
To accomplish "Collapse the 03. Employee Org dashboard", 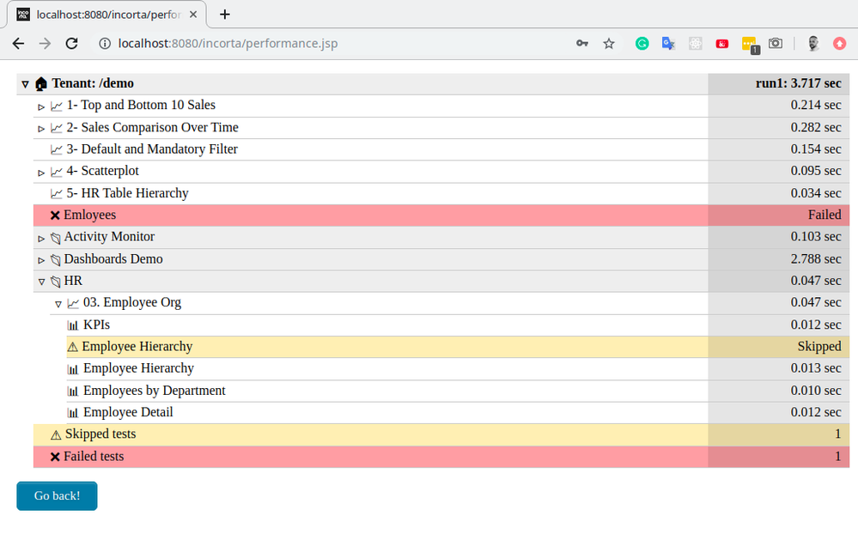I will click(58, 304).
